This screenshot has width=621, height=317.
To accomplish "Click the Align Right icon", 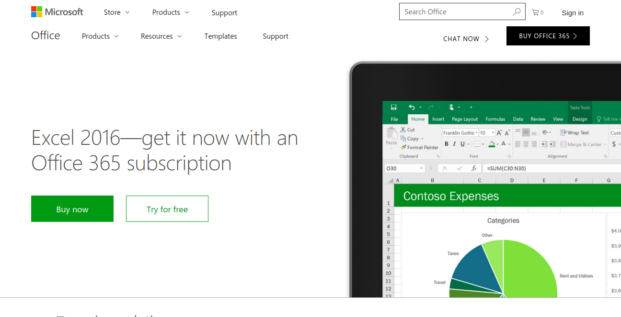I will 534,144.
